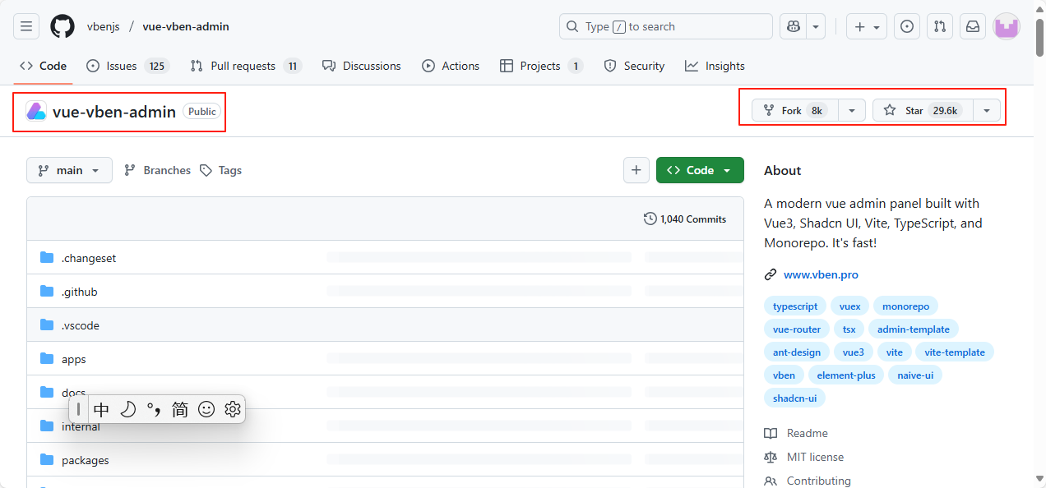Click the .github folder icon
This screenshot has height=488, width=1046.
pyautogui.click(x=47, y=292)
